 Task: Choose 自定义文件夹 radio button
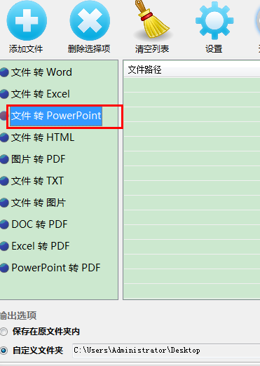pos(4,351)
